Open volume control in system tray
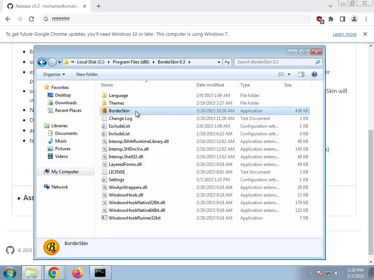This screenshot has height=280, width=374. click(x=337, y=273)
